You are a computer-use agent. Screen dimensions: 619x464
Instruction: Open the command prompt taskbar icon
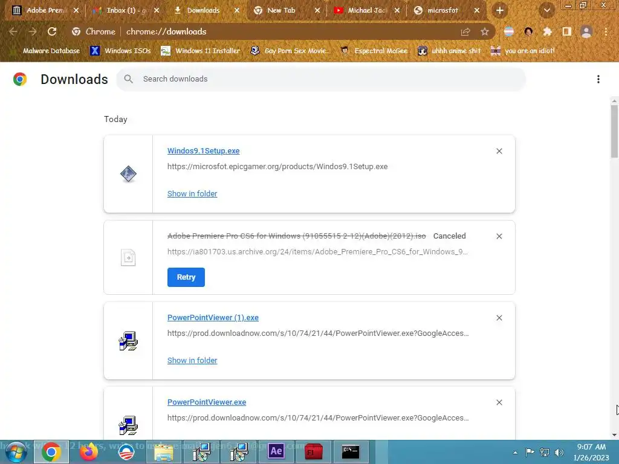[351, 452]
